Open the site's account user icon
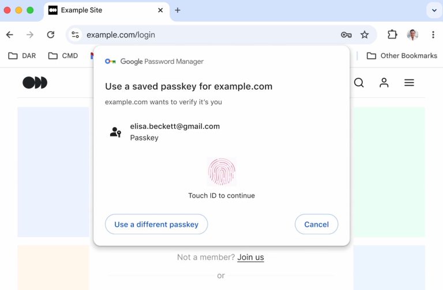Viewport: 443px width, 290px height. [x=384, y=83]
